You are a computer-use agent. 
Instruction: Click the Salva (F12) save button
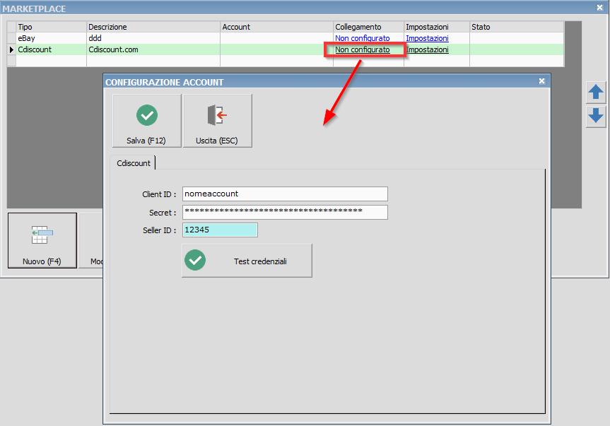point(146,121)
